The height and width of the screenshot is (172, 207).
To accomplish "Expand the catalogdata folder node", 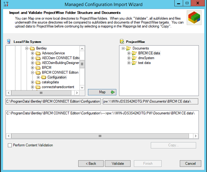I will point(32,82).
